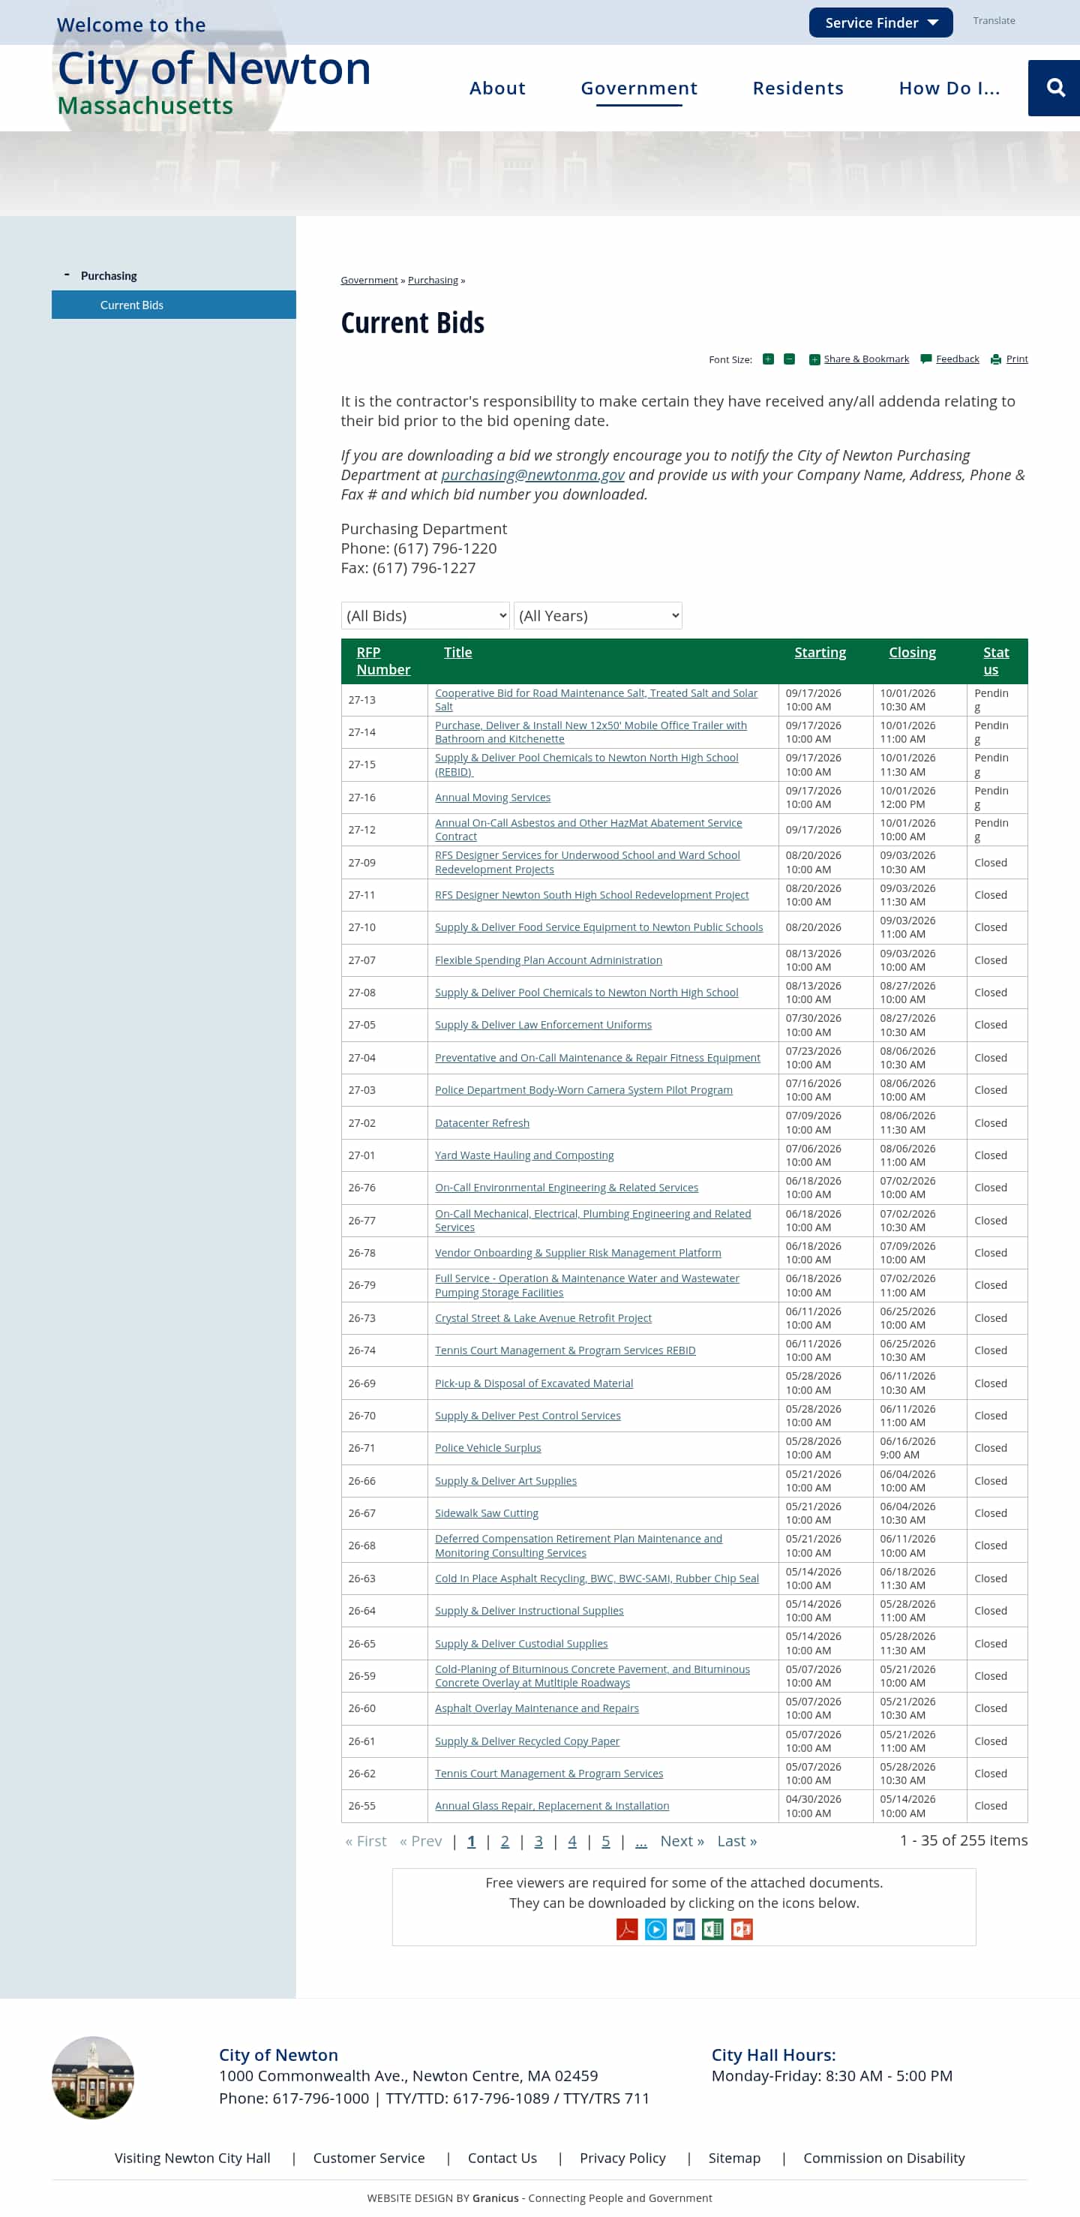Click Government breadcrumb link
1080x2217 pixels.
[369, 280]
